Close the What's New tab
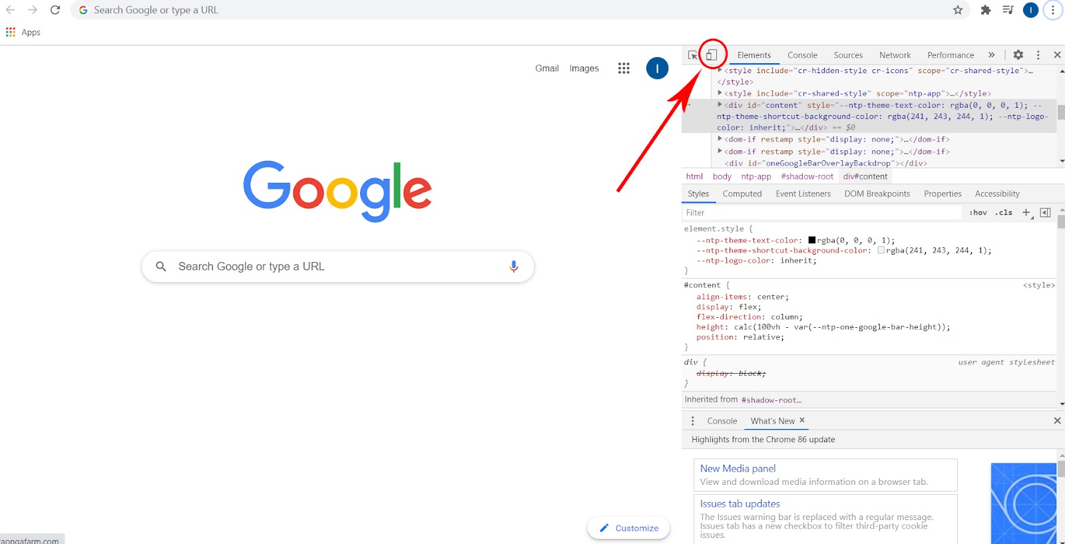Viewport: 1065px width, 544px height. point(802,420)
